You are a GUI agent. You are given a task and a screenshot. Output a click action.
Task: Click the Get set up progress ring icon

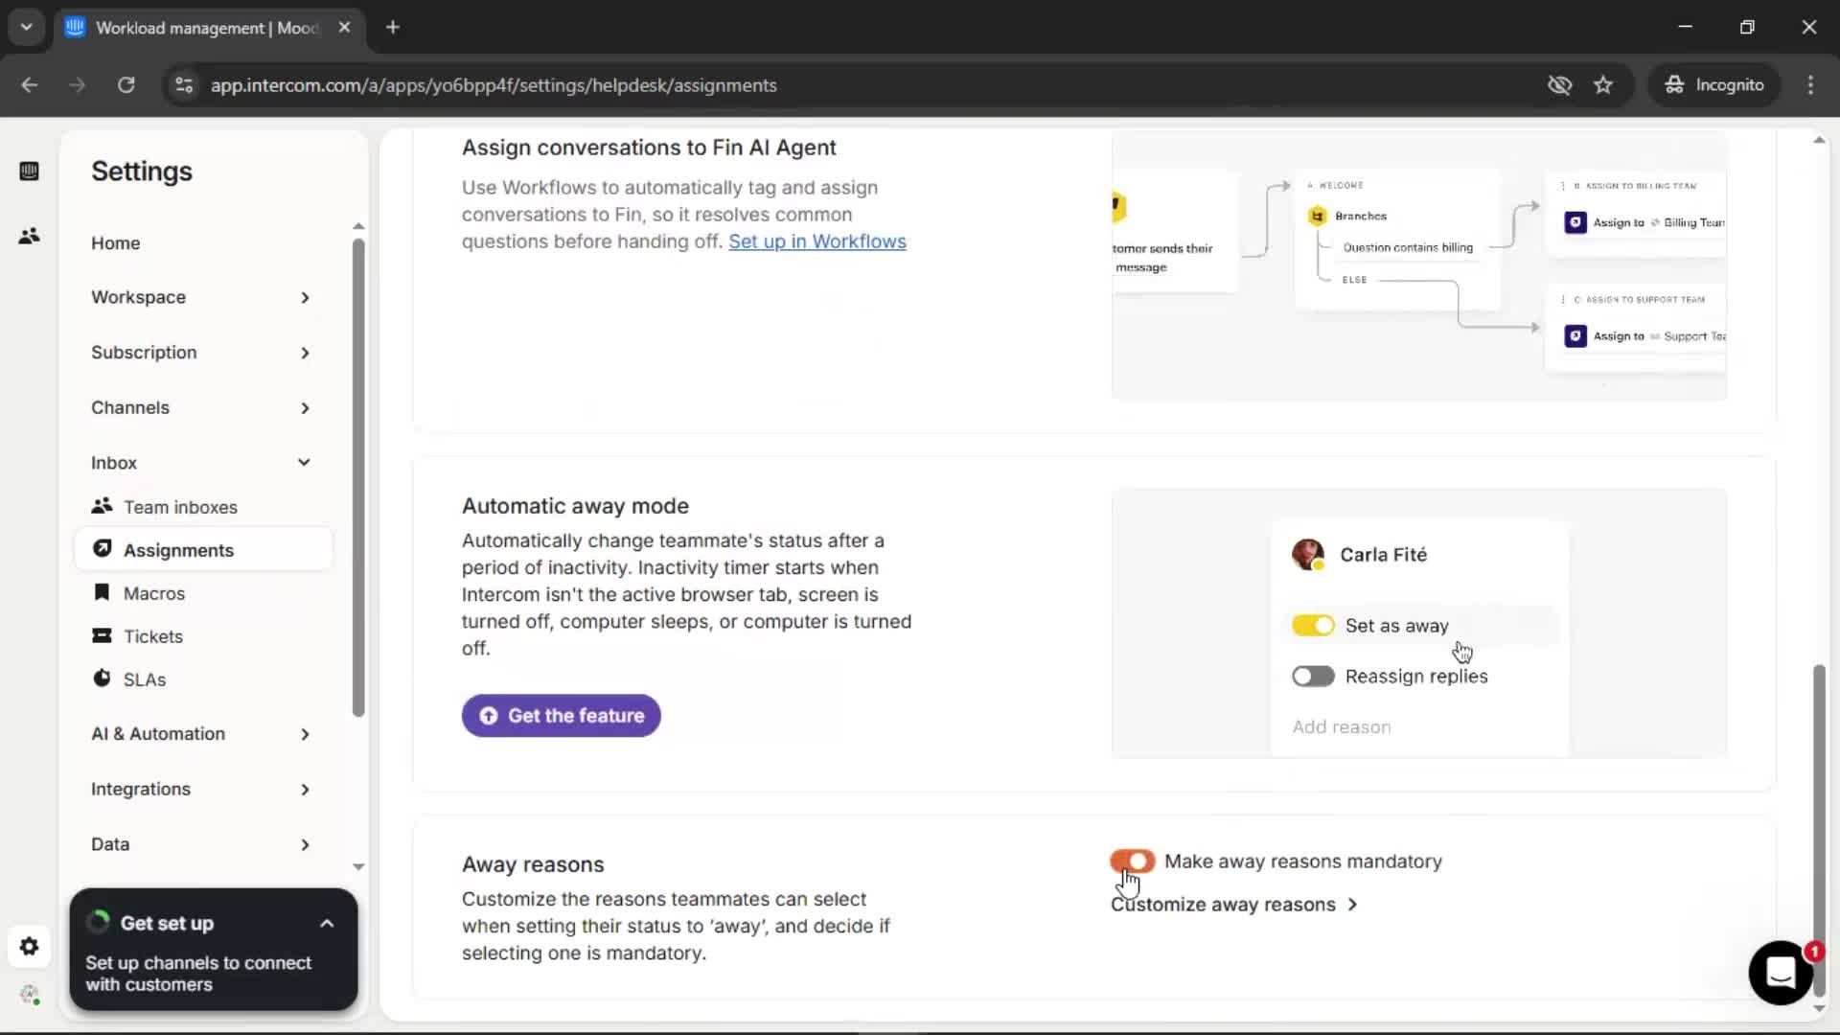click(98, 923)
